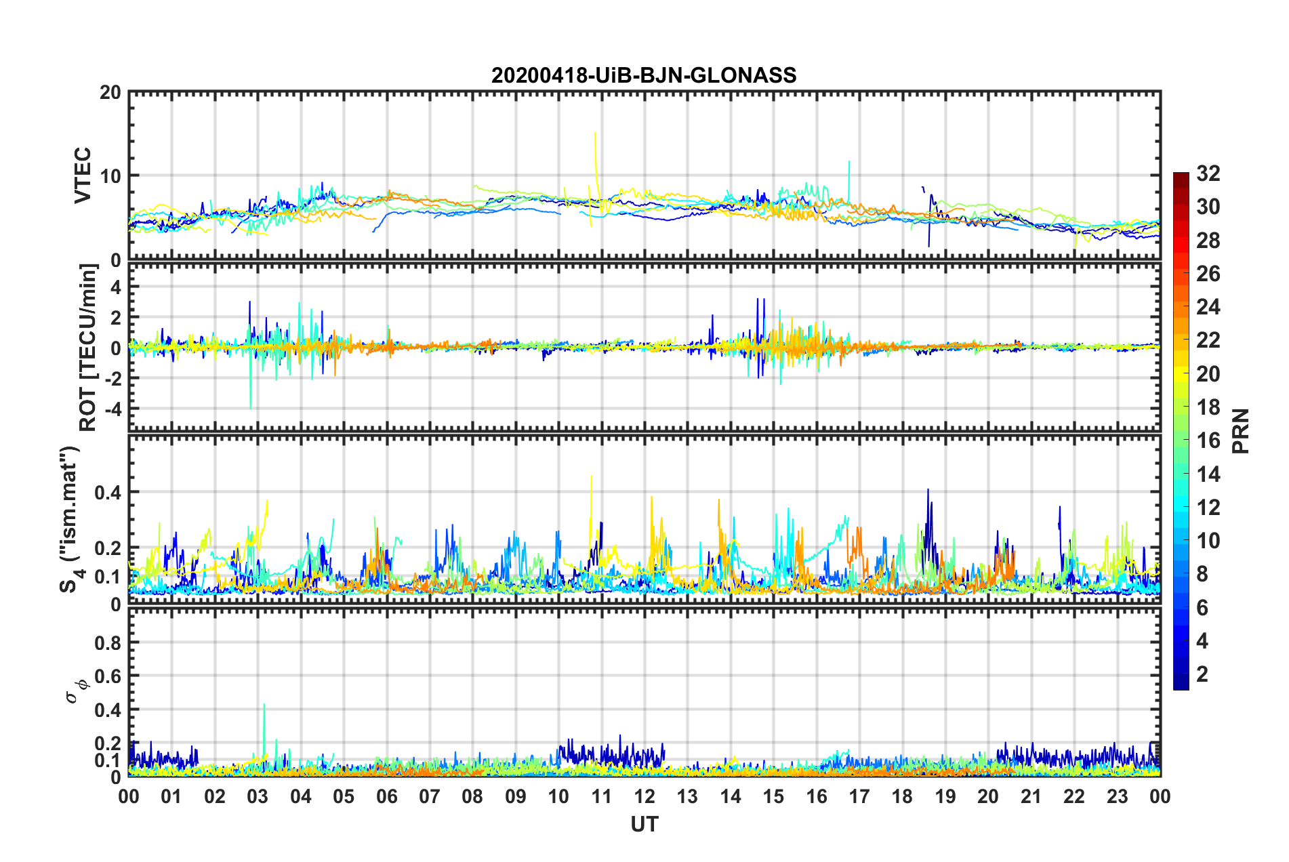Viewport: 1289px width, 862px height.
Task: Click the 10 tick on the VTEC axis
Action: [x=110, y=176]
